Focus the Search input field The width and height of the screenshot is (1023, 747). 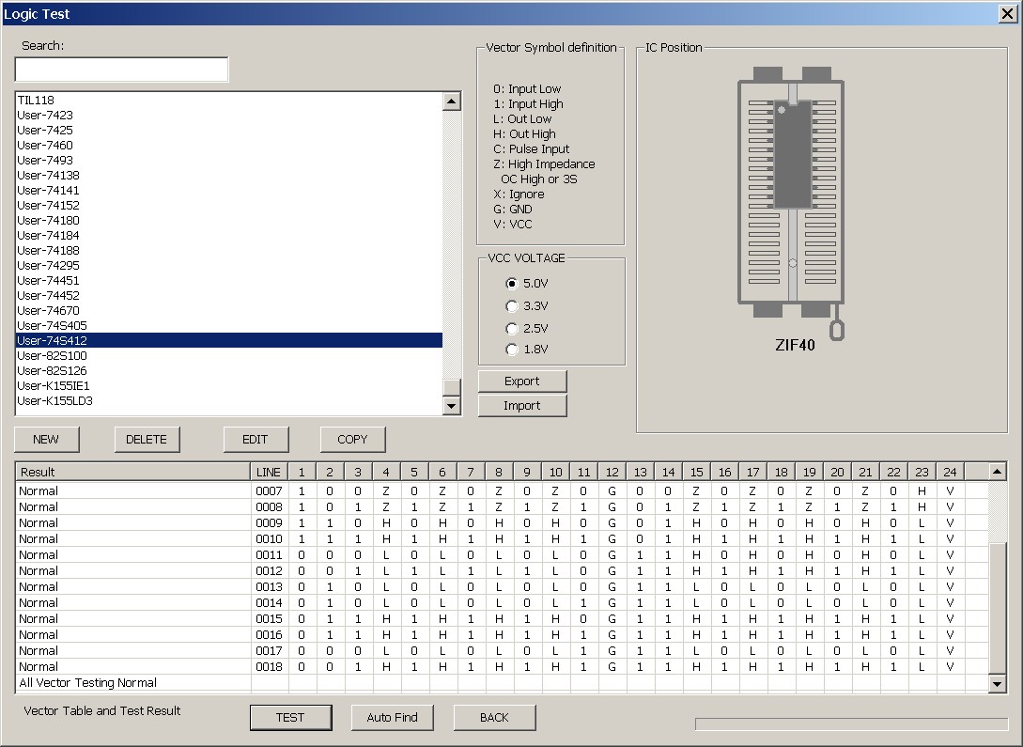(121, 70)
